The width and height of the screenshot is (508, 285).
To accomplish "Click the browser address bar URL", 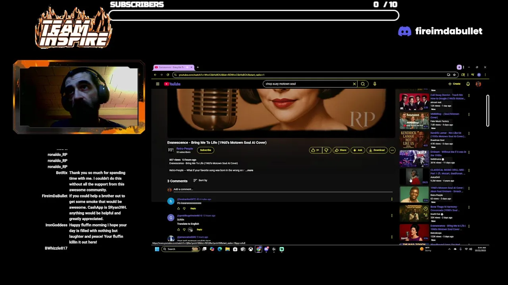I will tap(221, 75).
